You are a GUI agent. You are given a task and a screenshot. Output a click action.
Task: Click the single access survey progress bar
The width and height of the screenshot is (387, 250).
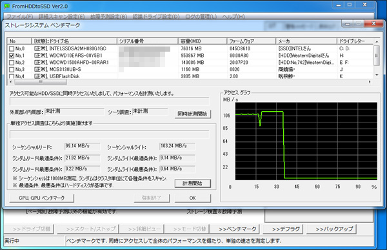point(110,135)
